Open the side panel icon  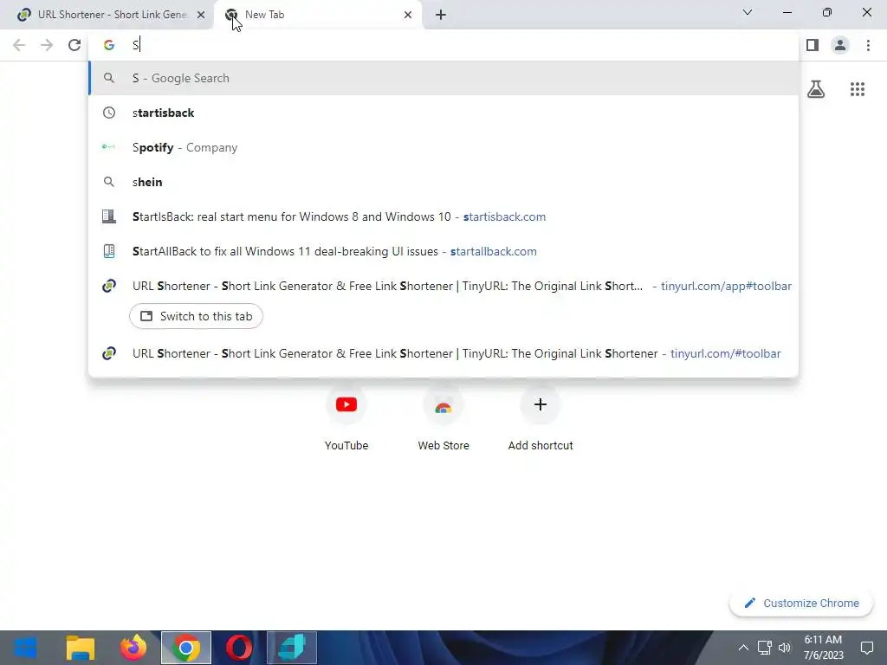[x=813, y=45]
